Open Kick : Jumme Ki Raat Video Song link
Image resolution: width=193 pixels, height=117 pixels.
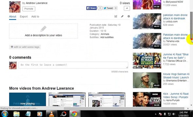point(176,96)
